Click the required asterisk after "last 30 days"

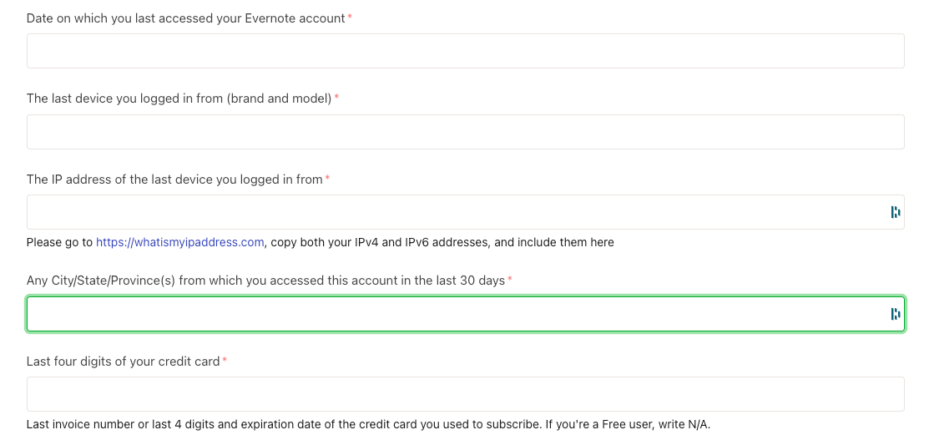pyautogui.click(x=509, y=280)
